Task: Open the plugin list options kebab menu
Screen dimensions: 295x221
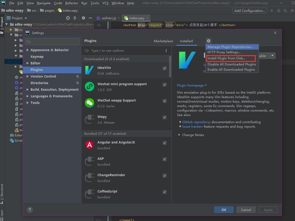Action: point(166,50)
